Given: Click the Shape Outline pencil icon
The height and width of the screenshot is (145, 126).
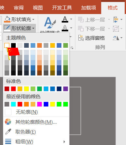Looking at the screenshot, I should coord(7,28).
